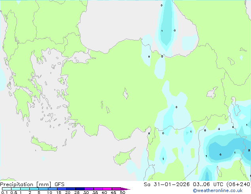This screenshot has height=194, width=251.
Task: Select the 40–45 mm legend swatch
Action: tap(107, 189)
